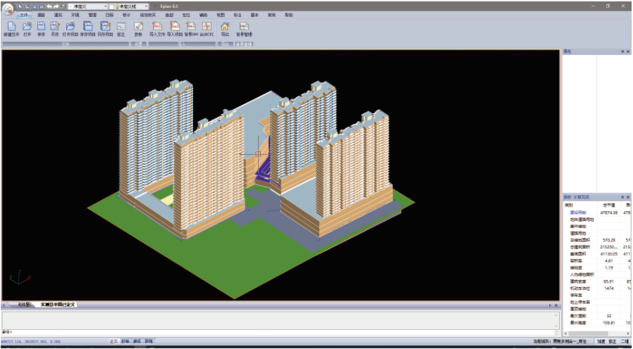Open 背景管理 background manager icon
The width and height of the screenshot is (633, 349).
coord(245,26)
